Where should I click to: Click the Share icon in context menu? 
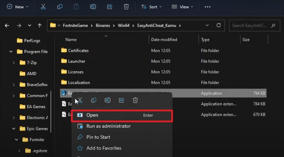point(121,100)
